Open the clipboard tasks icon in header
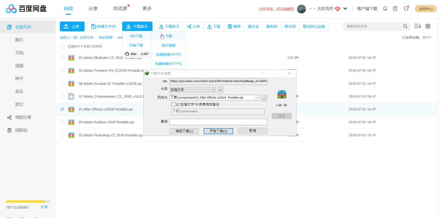The image size is (439, 218). pos(395,9)
